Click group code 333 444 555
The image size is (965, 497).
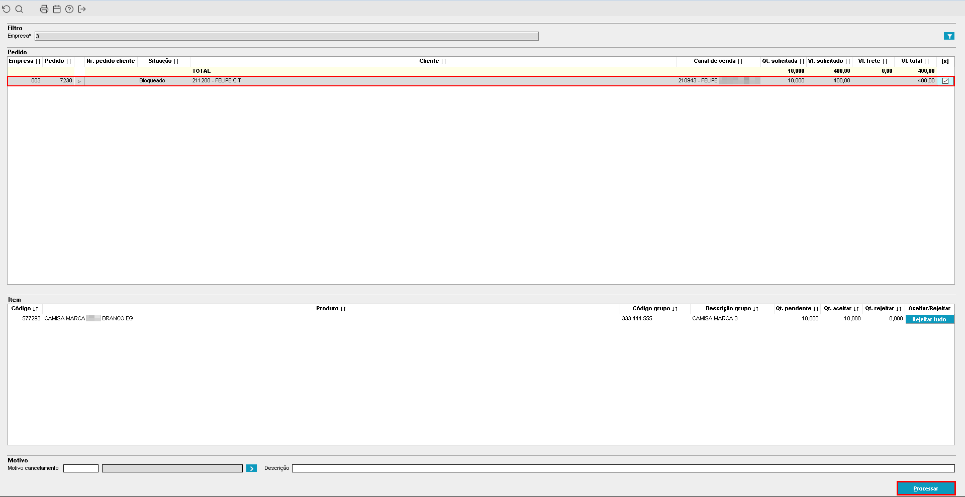(x=637, y=319)
